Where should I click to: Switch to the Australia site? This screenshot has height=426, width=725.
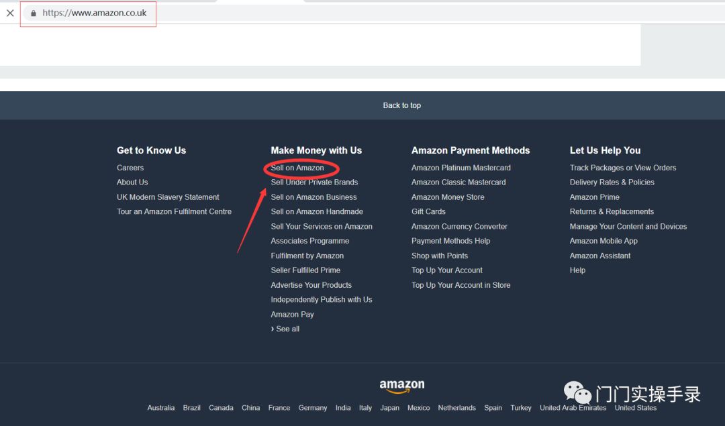click(161, 408)
